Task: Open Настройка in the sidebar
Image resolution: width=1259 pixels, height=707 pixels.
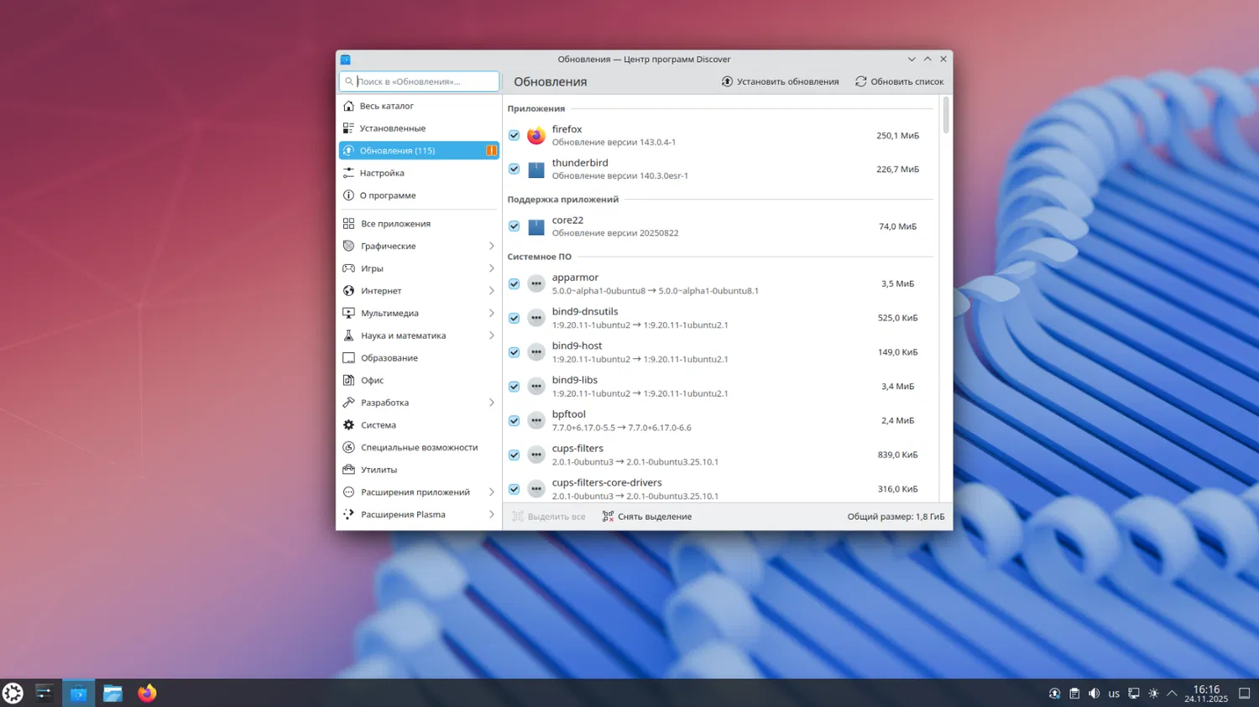Action: coord(419,174)
